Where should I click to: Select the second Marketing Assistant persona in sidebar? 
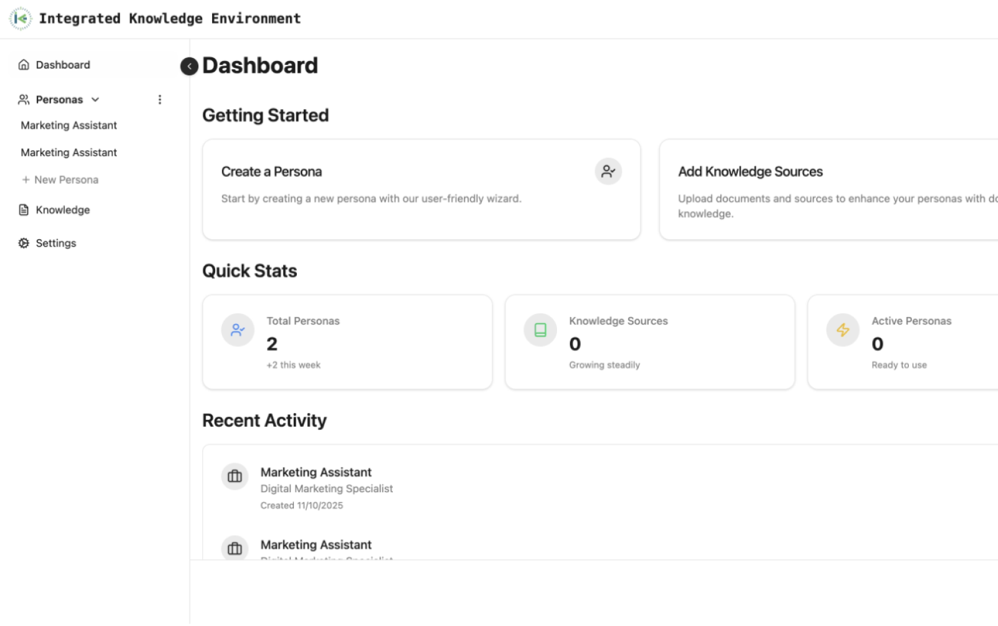coord(69,153)
